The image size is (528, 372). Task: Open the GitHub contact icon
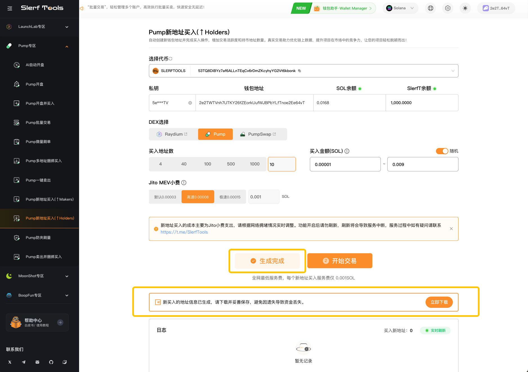[51, 362]
